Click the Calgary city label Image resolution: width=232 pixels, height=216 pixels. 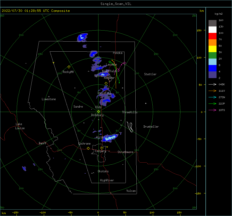tap(101, 151)
